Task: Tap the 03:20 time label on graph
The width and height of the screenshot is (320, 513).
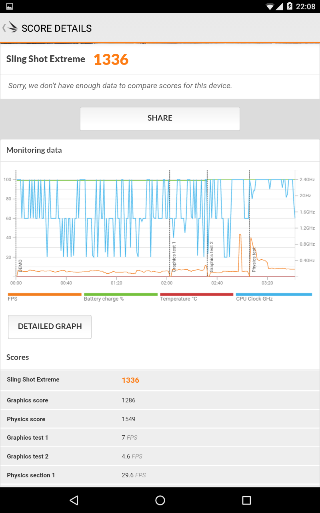Action: pos(267,283)
